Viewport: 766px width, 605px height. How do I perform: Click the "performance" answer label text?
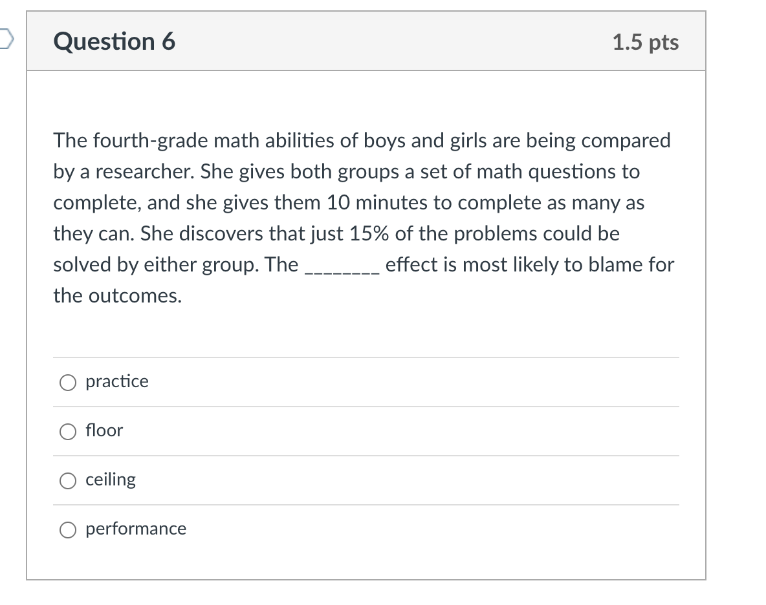[x=136, y=529]
